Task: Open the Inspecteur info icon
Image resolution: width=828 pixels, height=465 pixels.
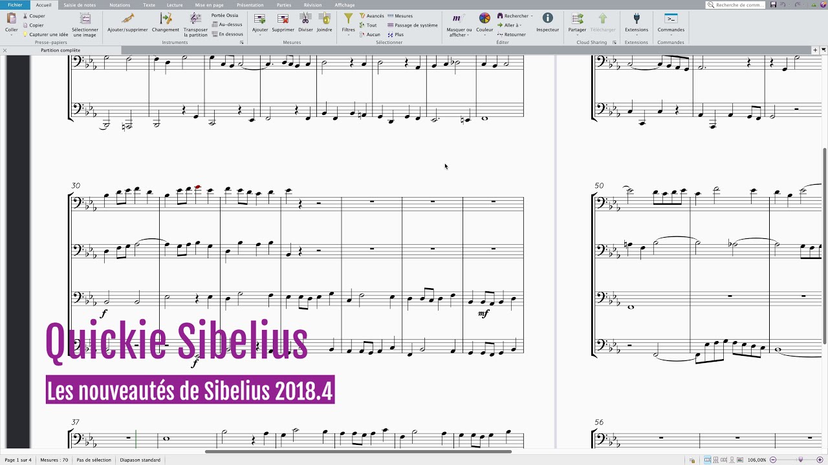Action: tap(547, 19)
